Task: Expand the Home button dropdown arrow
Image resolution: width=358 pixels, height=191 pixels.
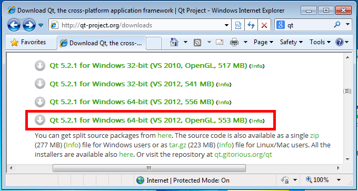Action: click(x=185, y=42)
